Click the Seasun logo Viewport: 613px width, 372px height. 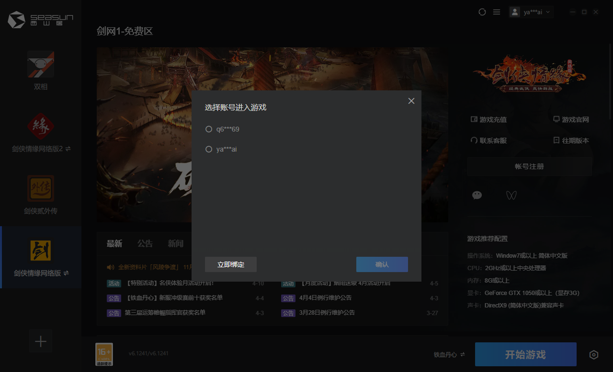pos(41,20)
